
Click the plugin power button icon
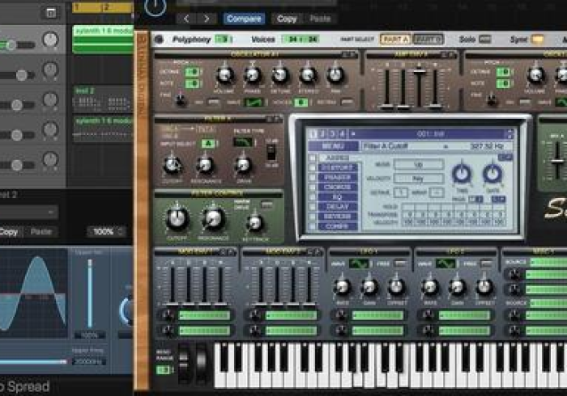(x=156, y=6)
